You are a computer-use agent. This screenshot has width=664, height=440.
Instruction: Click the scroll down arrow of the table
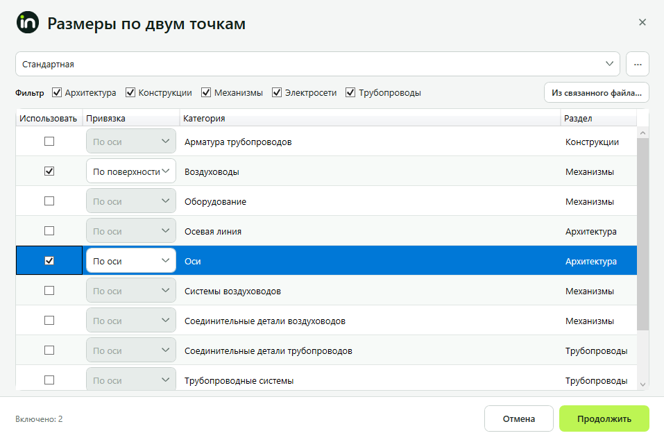(x=642, y=384)
